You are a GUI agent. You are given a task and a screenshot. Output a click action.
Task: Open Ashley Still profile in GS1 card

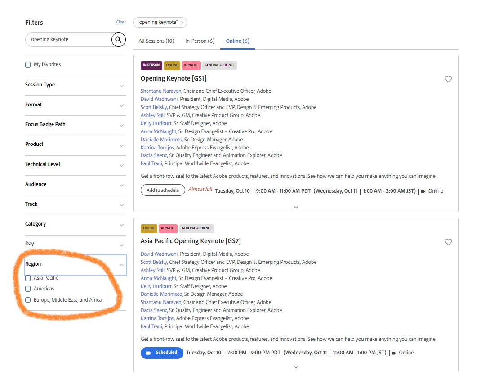click(x=152, y=115)
